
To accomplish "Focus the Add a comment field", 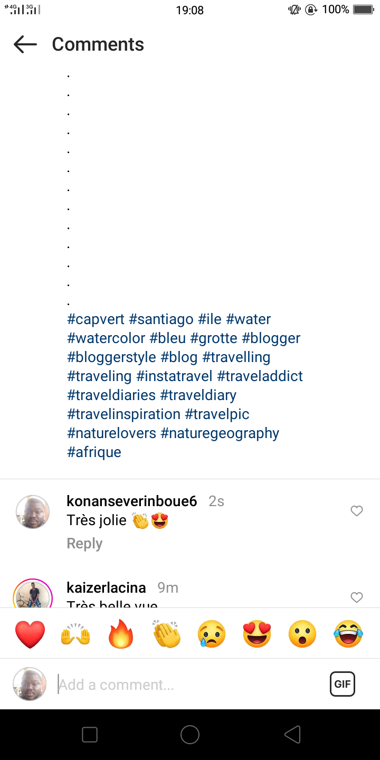I will (x=190, y=685).
